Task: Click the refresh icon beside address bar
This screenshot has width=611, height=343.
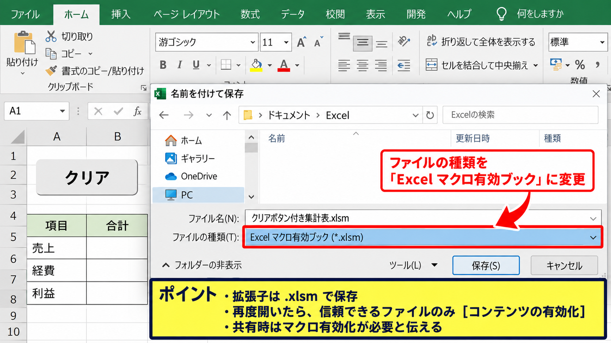Action: click(x=430, y=115)
